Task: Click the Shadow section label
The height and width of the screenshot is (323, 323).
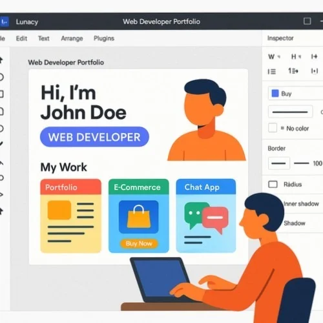Action: click(295, 223)
